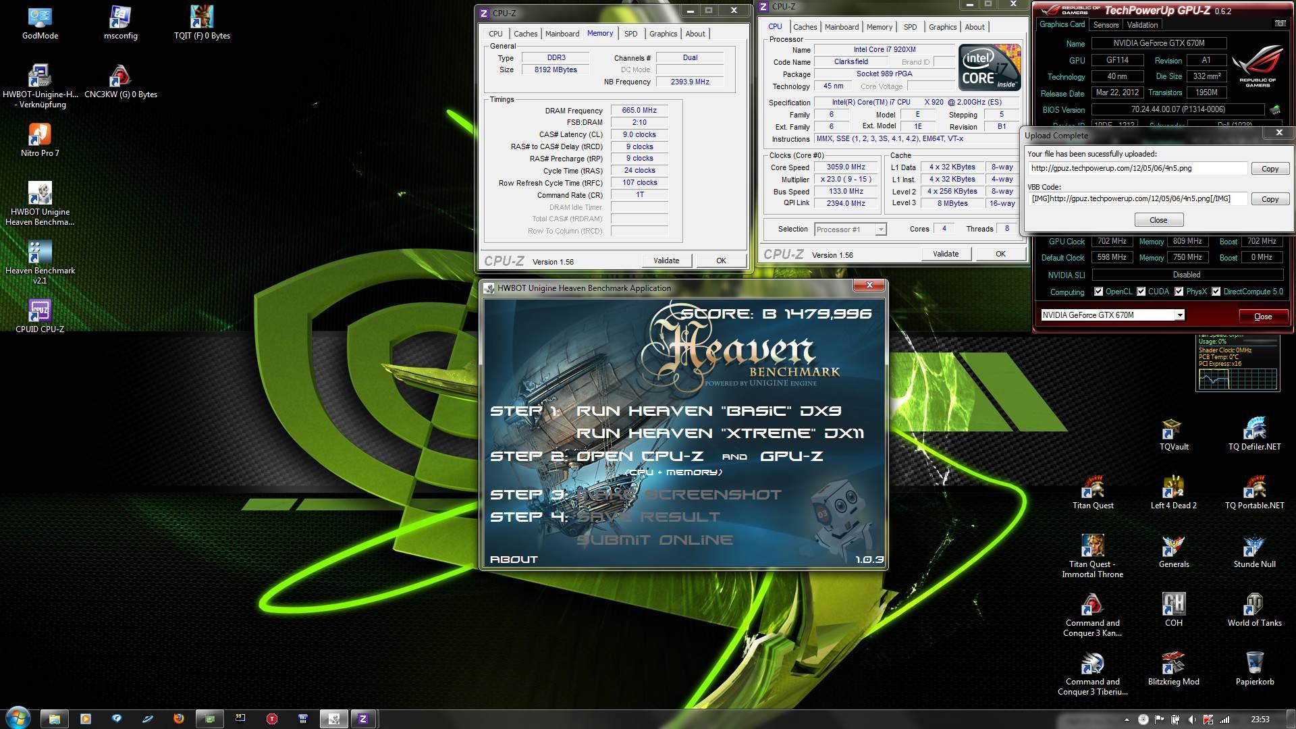
Task: Open the GodMode desktop icon
Action: [40, 22]
